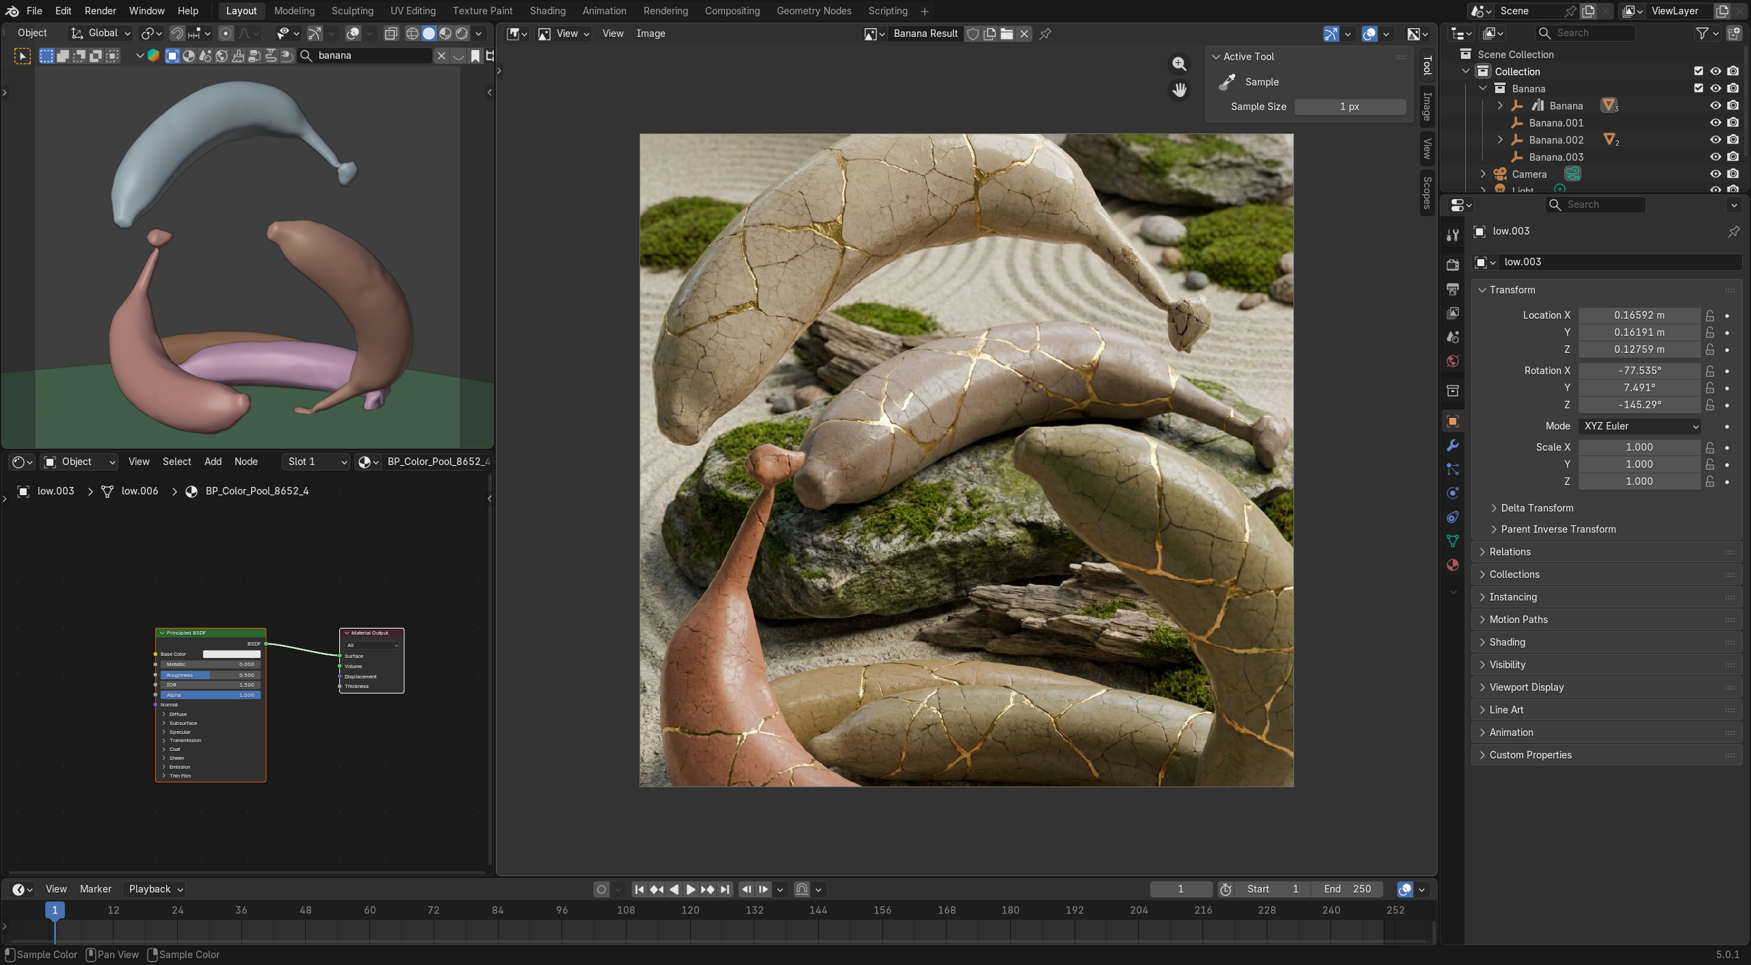Toggle fake user shield for Banana Result

(973, 34)
